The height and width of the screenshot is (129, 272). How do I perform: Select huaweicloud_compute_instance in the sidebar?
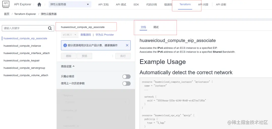22,46
